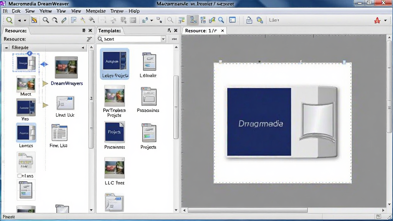This screenshot has height=221, width=393.
Task: Click the green magnifier icon in the toolbar
Action: (x=10, y=20)
